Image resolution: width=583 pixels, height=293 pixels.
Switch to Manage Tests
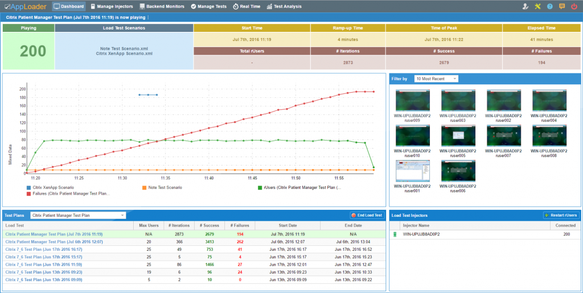pyautogui.click(x=208, y=6)
